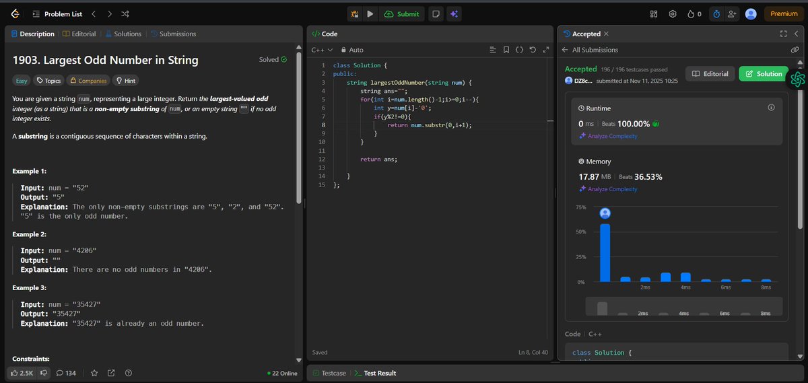
Task: Open the Test Result tab
Action: tap(376, 373)
